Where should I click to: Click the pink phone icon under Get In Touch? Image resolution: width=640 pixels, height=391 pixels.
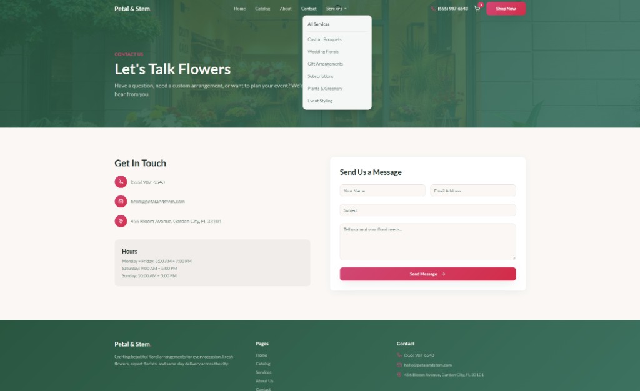point(121,182)
